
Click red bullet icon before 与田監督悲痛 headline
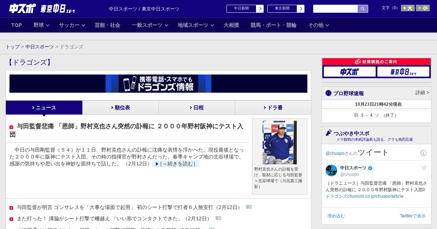tap(11, 127)
